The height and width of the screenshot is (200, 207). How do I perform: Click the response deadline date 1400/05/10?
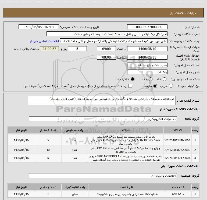click(147, 49)
